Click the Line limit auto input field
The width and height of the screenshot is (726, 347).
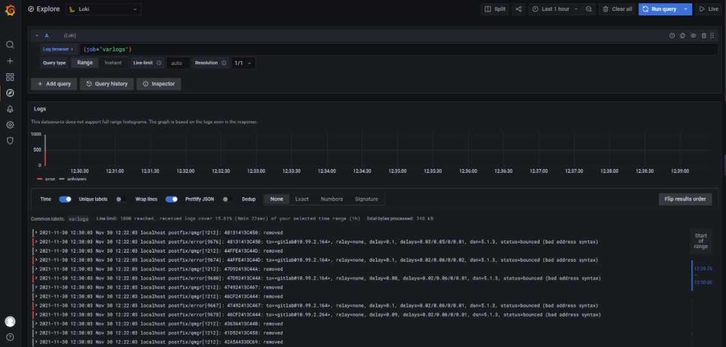coord(178,63)
